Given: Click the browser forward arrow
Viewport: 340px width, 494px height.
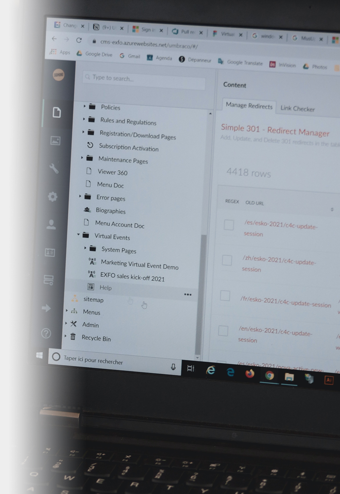Looking at the screenshot, I should point(66,39).
